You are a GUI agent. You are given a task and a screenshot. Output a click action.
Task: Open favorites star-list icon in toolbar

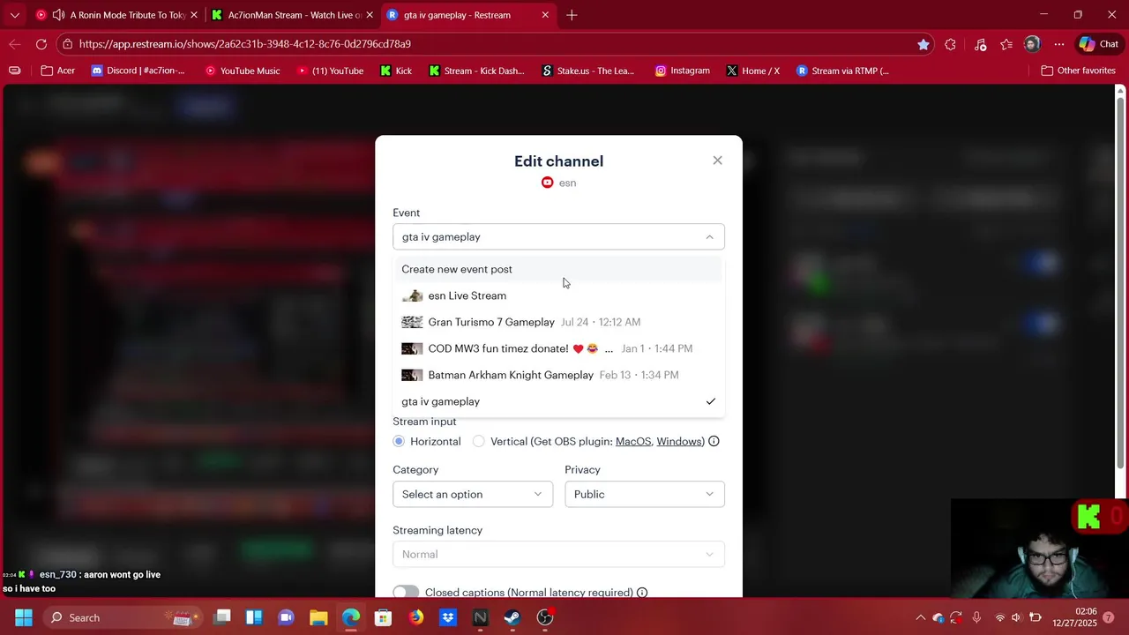coord(1006,44)
